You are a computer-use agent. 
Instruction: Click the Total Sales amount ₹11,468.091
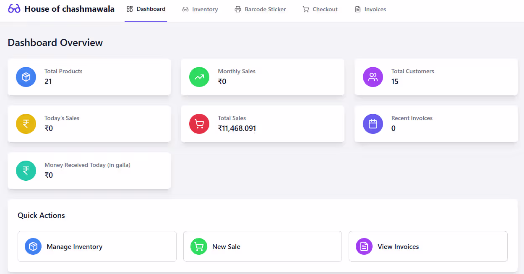click(x=237, y=128)
